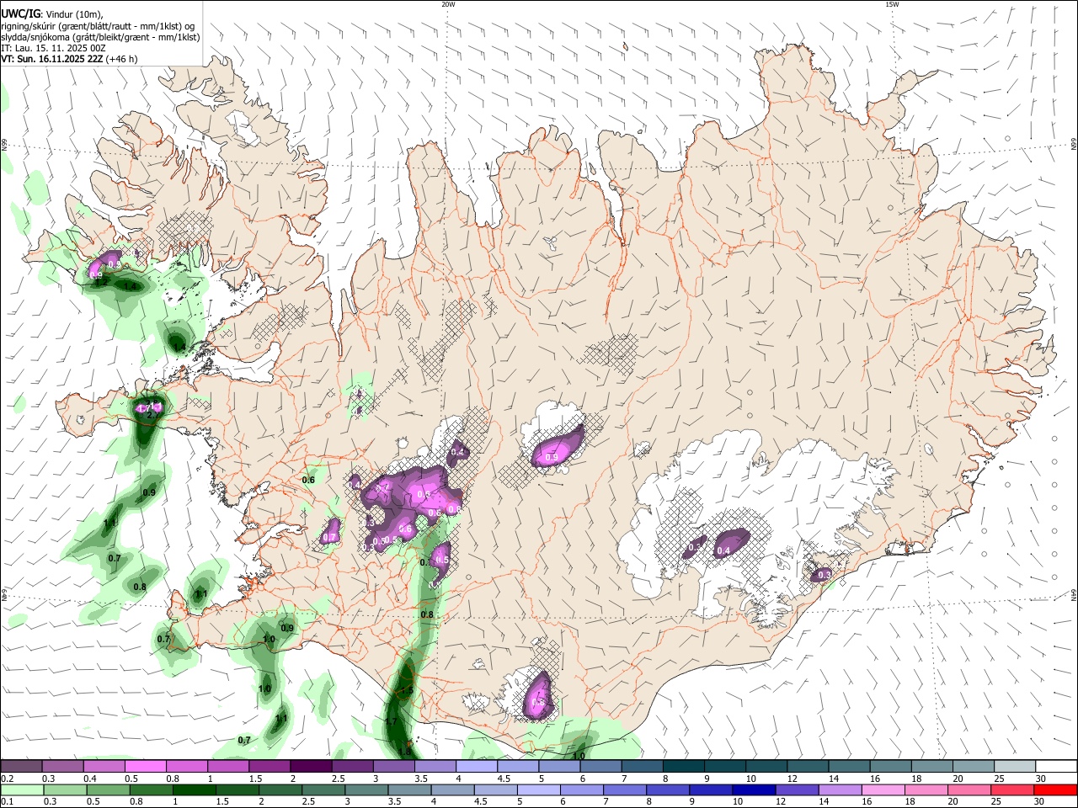This screenshot has width=1078, height=808.
Task: Click the '30' label on the upper snow scale
Action: click(1041, 779)
